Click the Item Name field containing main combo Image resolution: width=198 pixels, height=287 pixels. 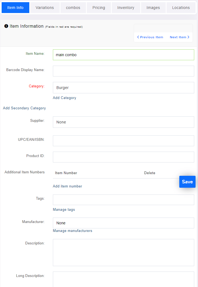[x=123, y=55]
